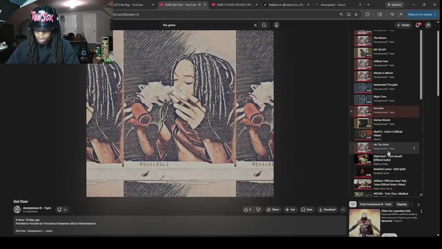Show more filter chips with right arrow
The height and width of the screenshot is (249, 442).
coord(418,204)
